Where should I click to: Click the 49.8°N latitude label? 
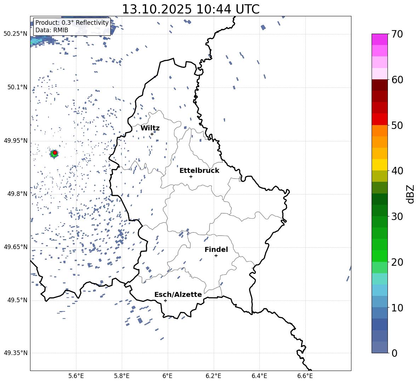17,194
